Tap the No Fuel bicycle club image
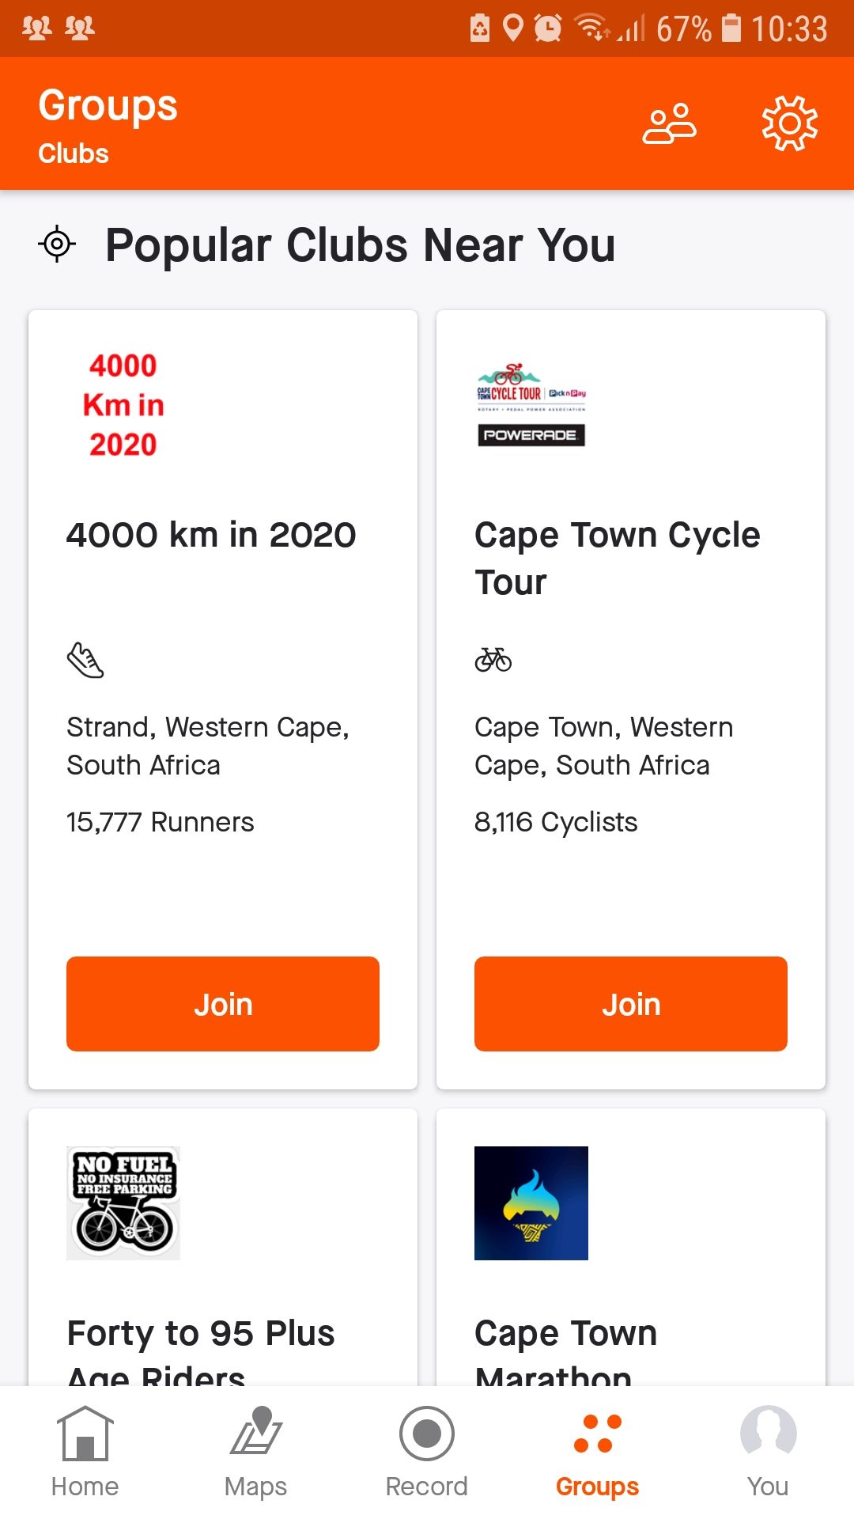 click(123, 1203)
